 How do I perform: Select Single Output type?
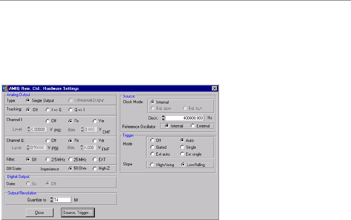click(x=28, y=101)
